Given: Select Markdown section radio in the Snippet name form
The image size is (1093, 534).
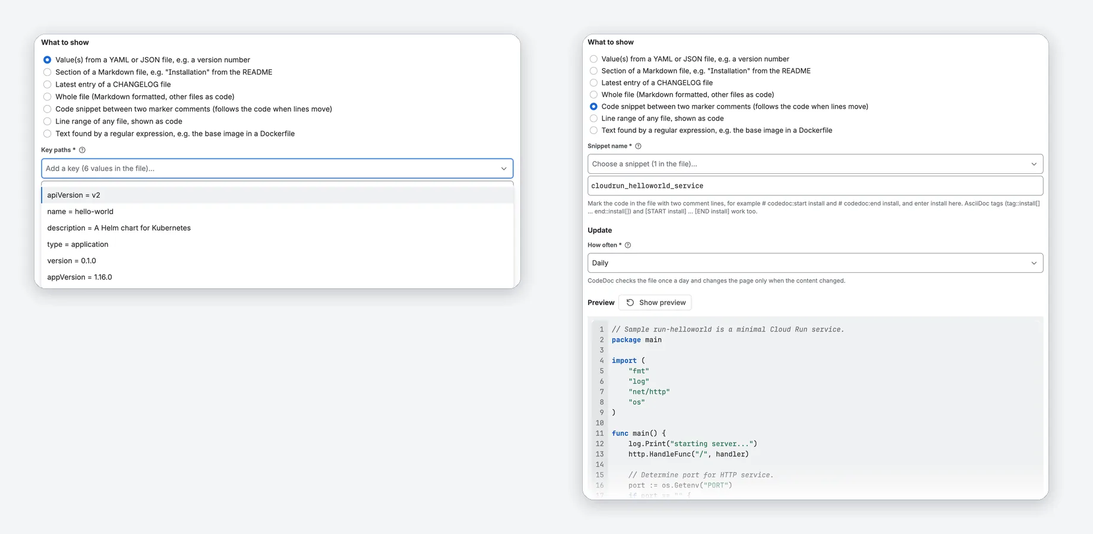Looking at the screenshot, I should (x=593, y=71).
